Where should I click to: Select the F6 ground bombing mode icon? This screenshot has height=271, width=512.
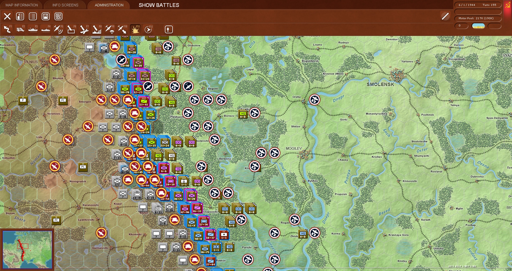(x=71, y=29)
